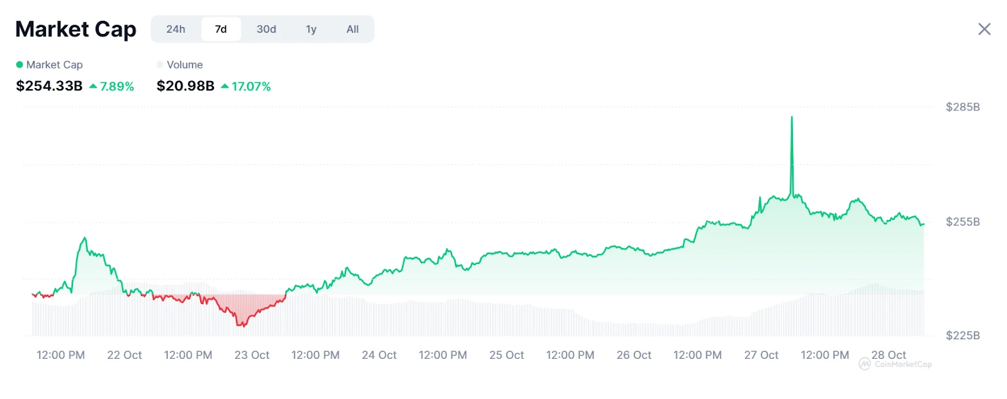Click the gray Volume legend dot
Viewport: 1007px width, 399px height.
[x=160, y=65]
